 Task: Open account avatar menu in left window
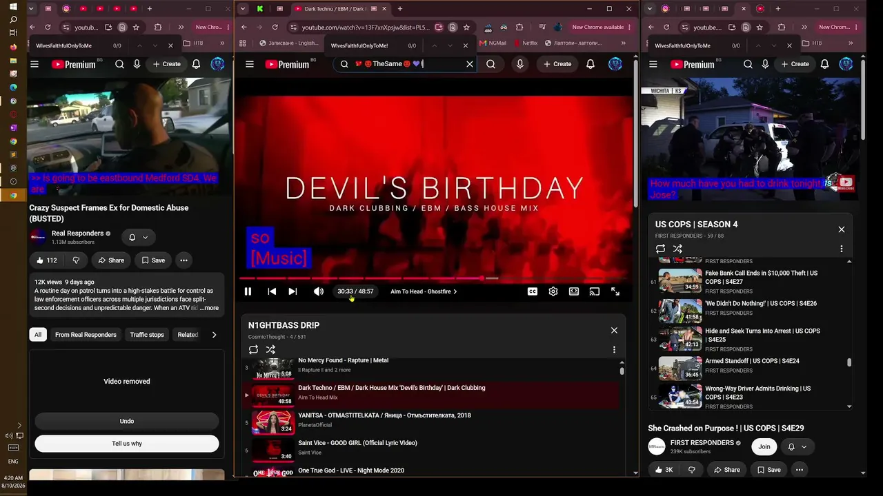(x=218, y=64)
